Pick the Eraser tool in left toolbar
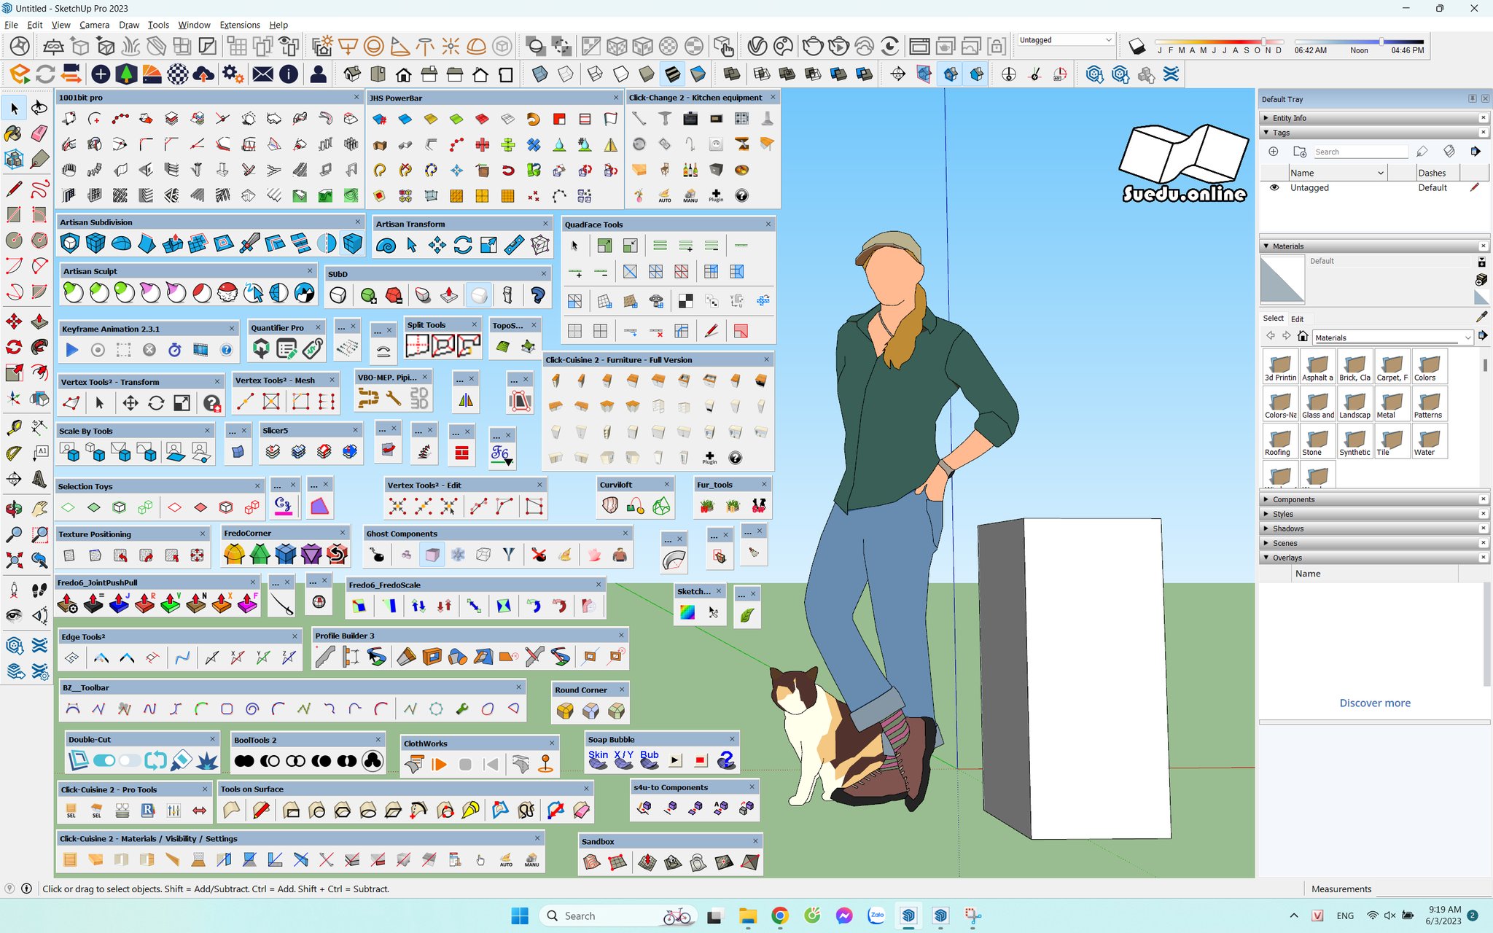 (x=39, y=133)
